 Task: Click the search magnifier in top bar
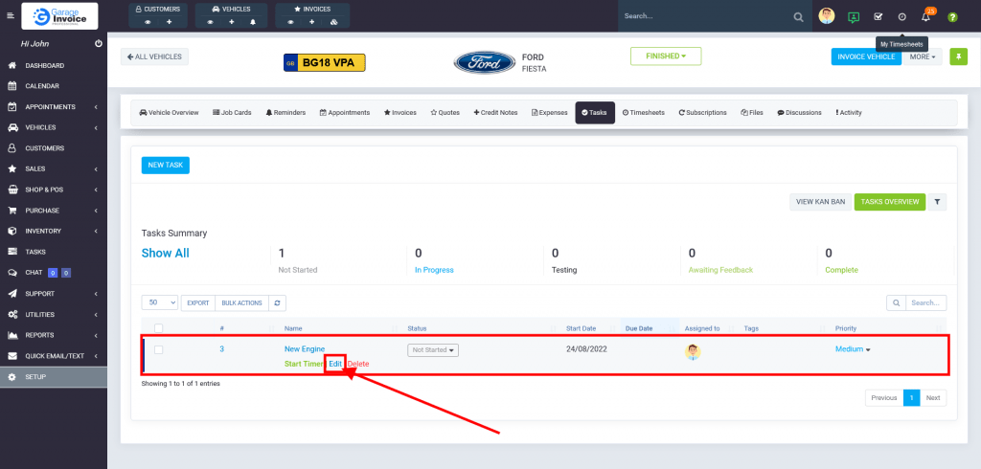click(x=798, y=17)
